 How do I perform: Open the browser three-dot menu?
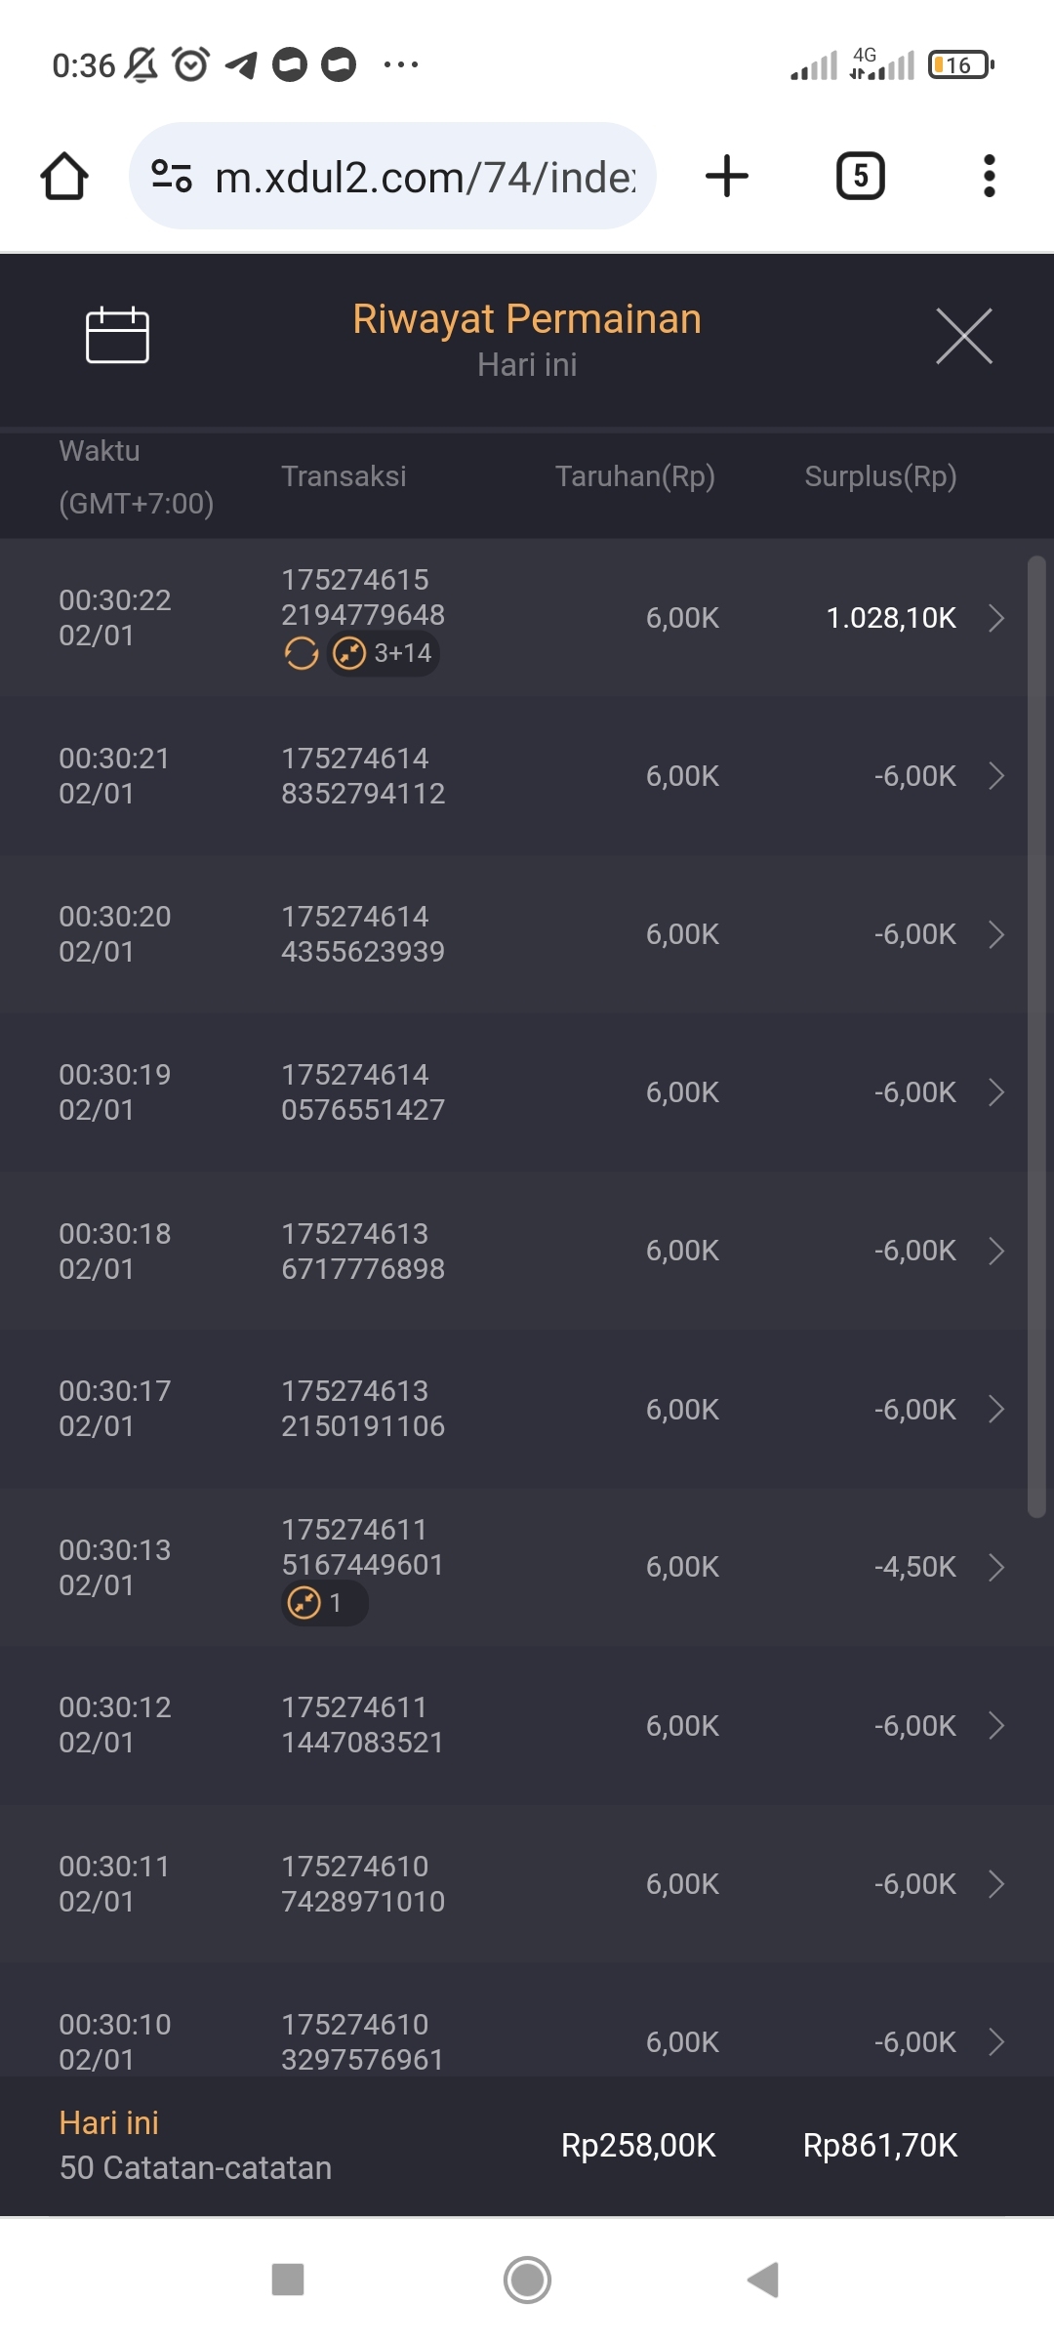(989, 177)
